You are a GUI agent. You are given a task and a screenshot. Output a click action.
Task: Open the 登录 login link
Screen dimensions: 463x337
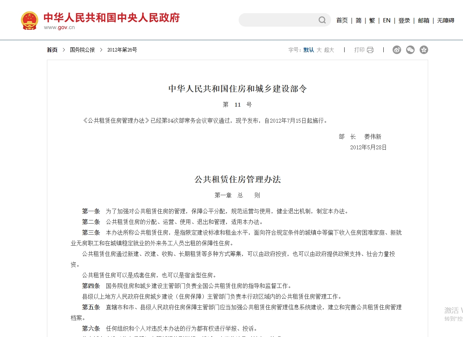(x=404, y=21)
